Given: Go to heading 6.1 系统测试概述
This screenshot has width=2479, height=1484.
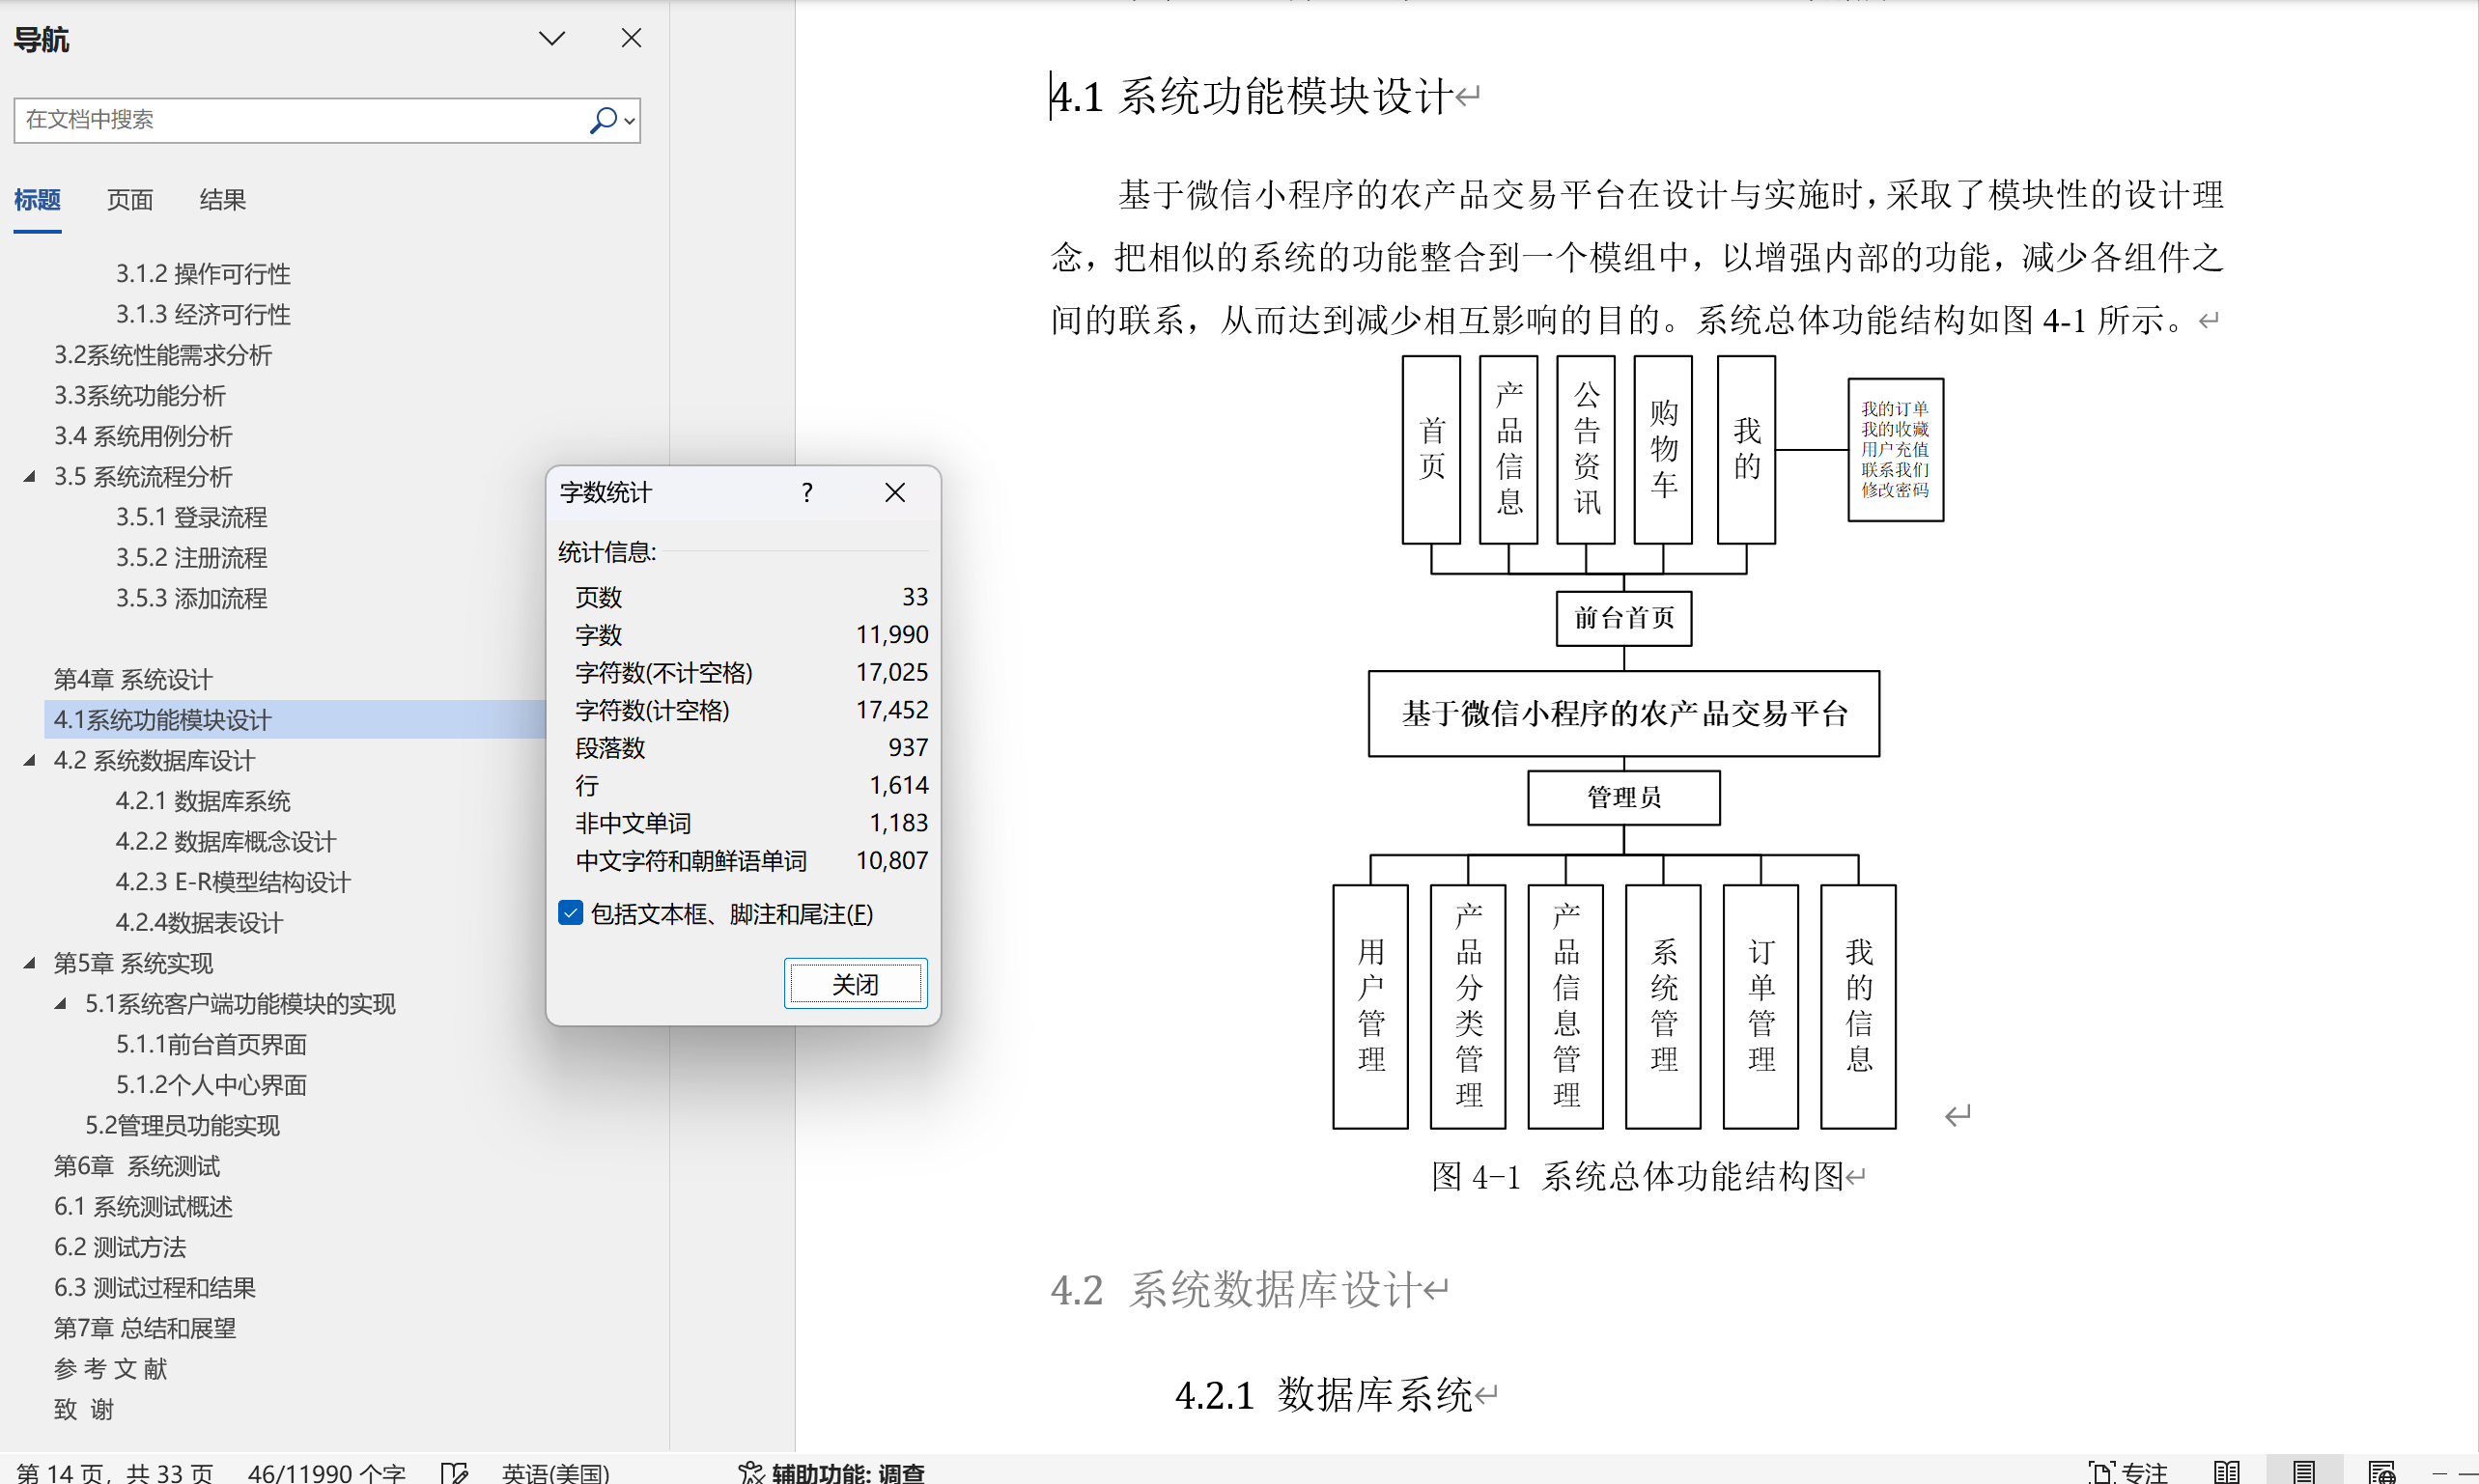Looking at the screenshot, I should click(x=143, y=1206).
